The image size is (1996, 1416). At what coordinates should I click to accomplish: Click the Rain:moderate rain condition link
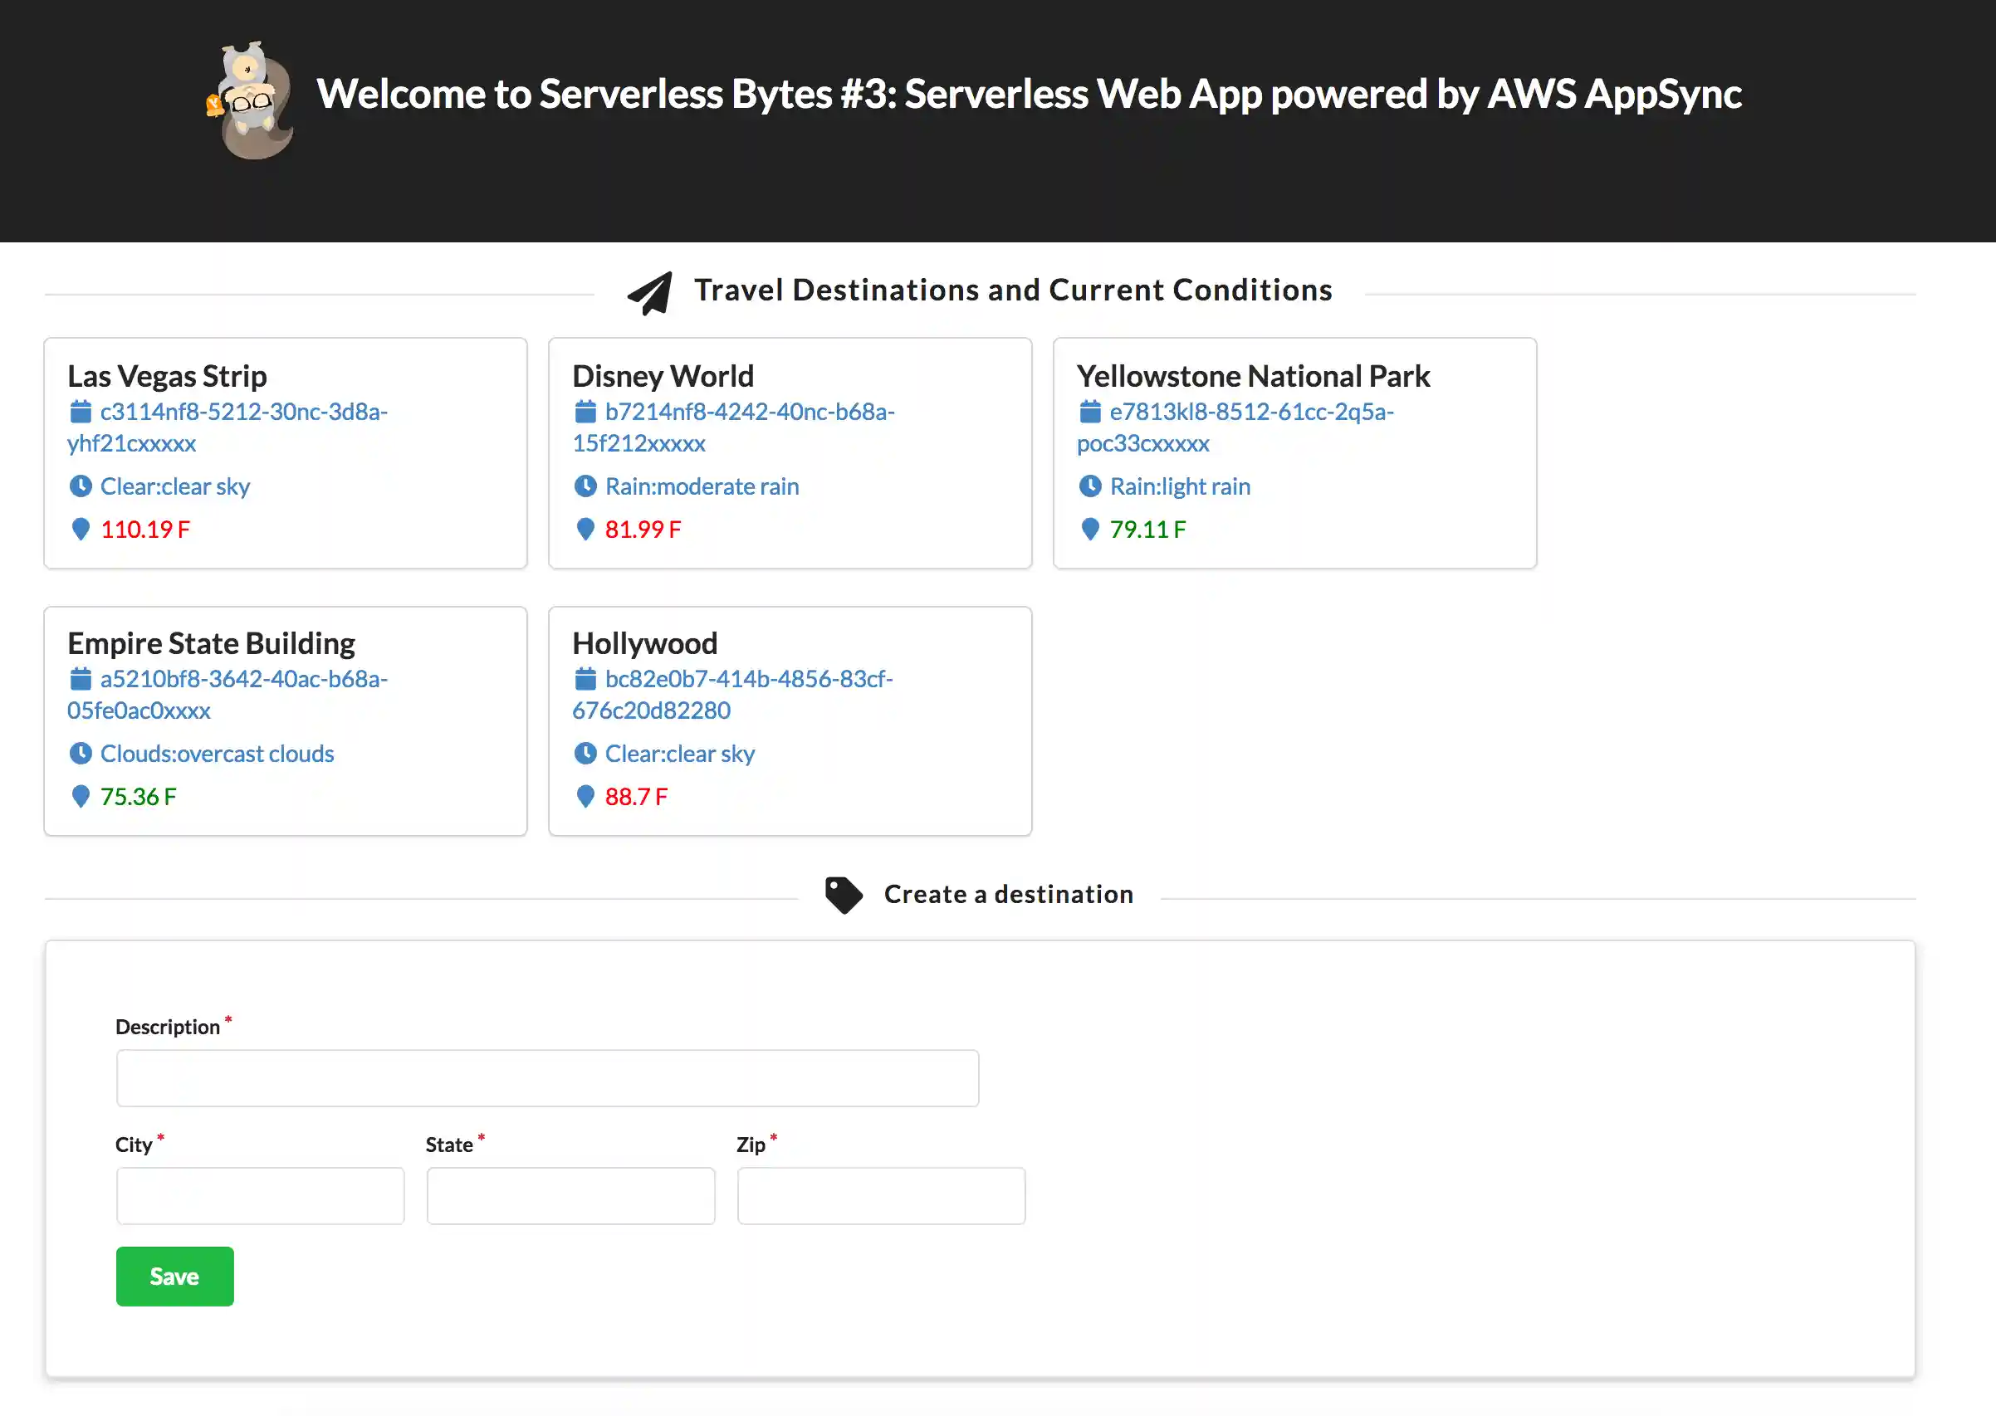point(701,486)
